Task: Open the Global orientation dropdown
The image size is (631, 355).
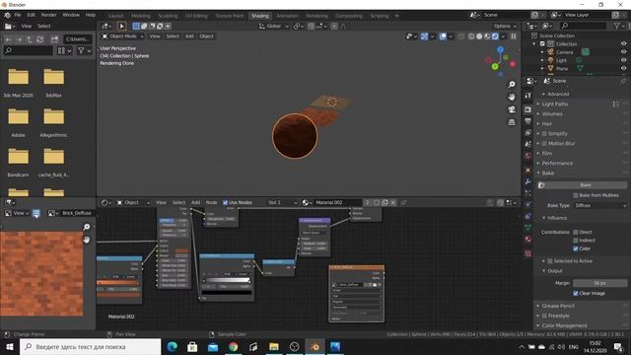Action: 274,27
